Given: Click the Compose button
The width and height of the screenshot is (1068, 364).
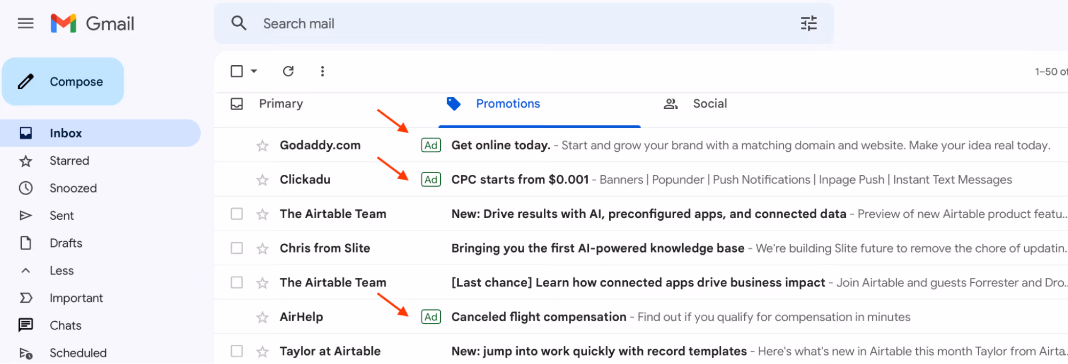Looking at the screenshot, I should tap(63, 82).
